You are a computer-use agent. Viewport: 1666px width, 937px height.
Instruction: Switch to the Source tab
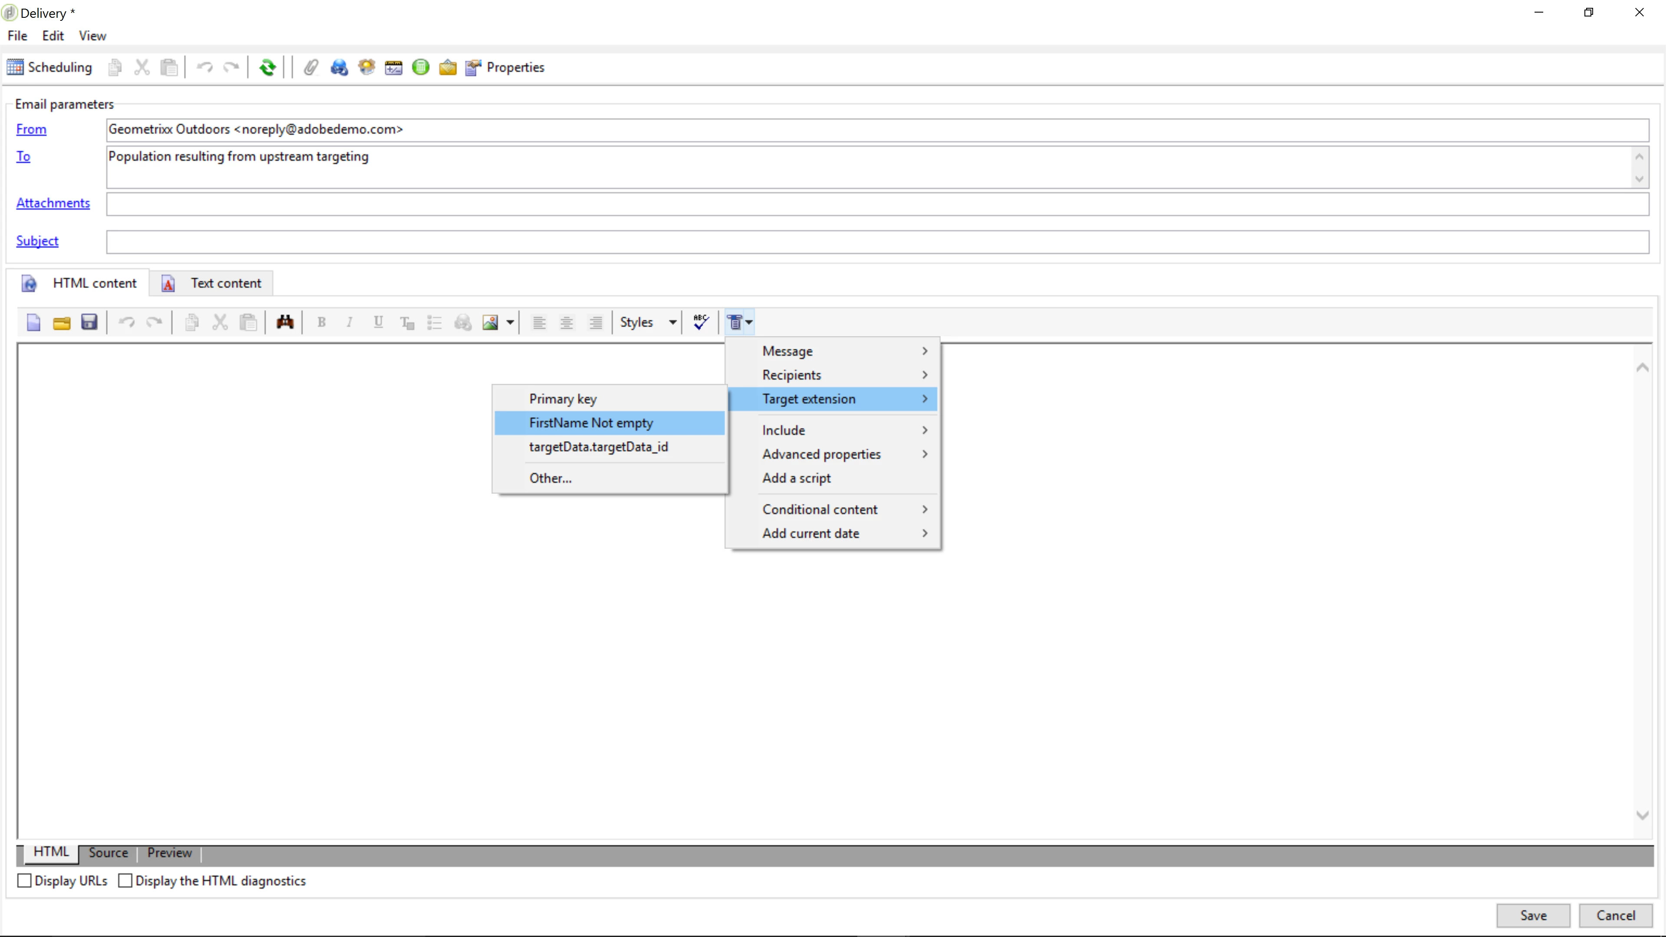(x=108, y=853)
